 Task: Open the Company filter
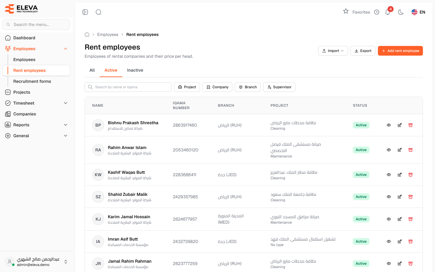tap(217, 87)
